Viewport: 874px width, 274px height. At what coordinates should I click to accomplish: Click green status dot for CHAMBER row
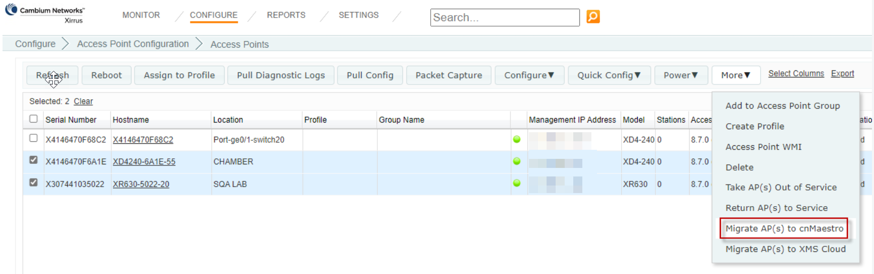516,161
